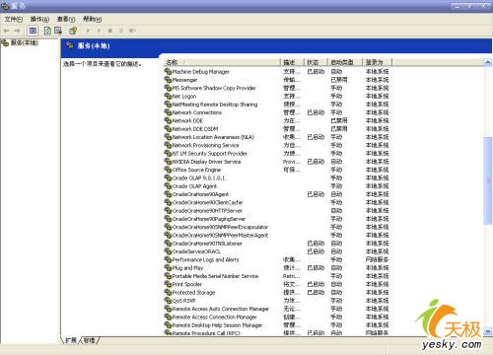Sort by the 描述 column header
This screenshot has width=493, height=355.
point(292,62)
